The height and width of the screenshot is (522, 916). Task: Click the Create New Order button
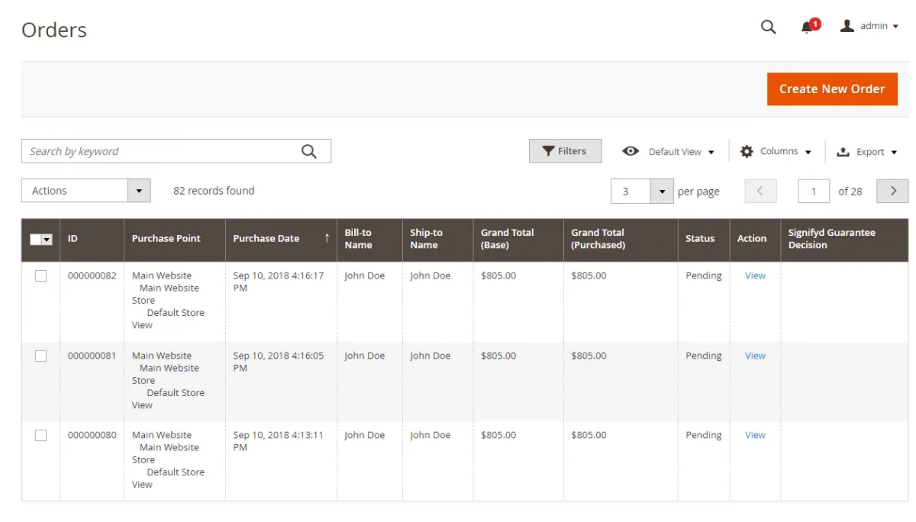pyautogui.click(x=832, y=89)
